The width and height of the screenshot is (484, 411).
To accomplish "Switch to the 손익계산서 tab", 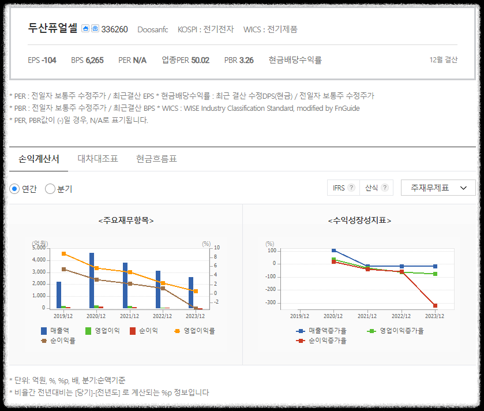I will coord(39,159).
